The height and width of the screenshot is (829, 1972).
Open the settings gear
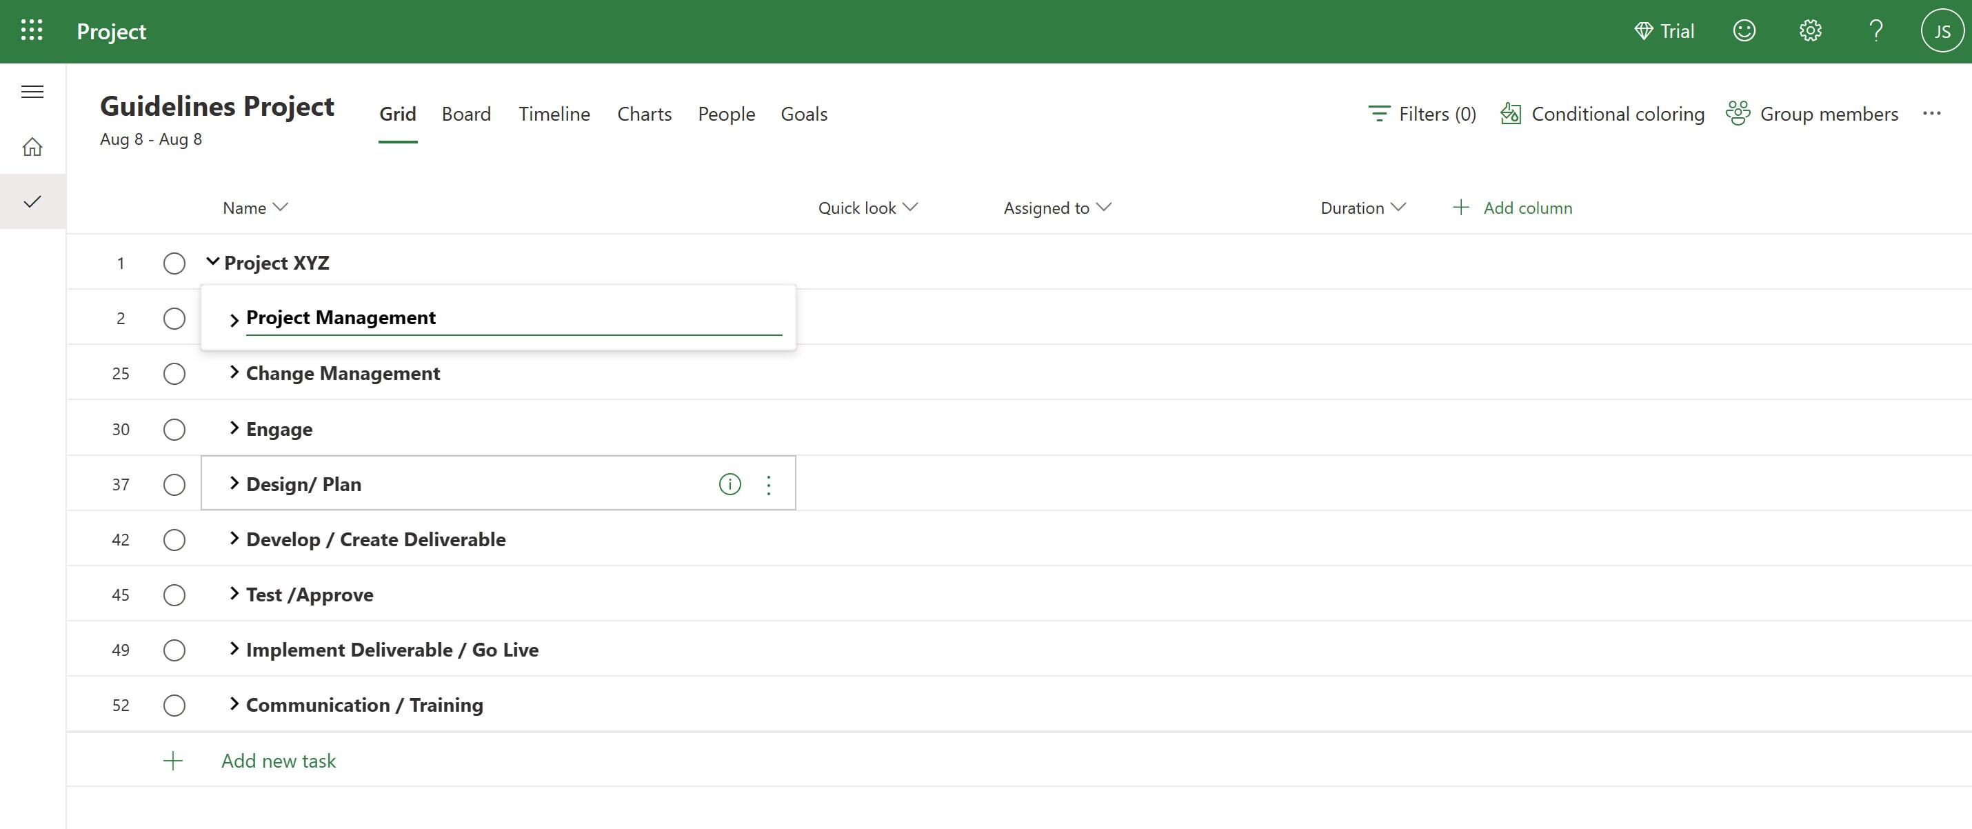coord(1810,30)
